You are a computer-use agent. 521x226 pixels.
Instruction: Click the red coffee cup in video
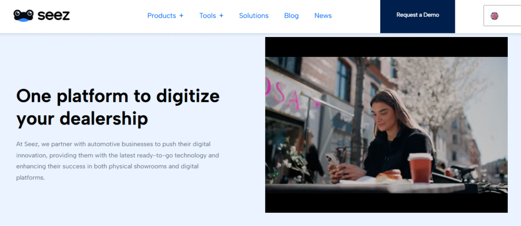click(x=420, y=167)
